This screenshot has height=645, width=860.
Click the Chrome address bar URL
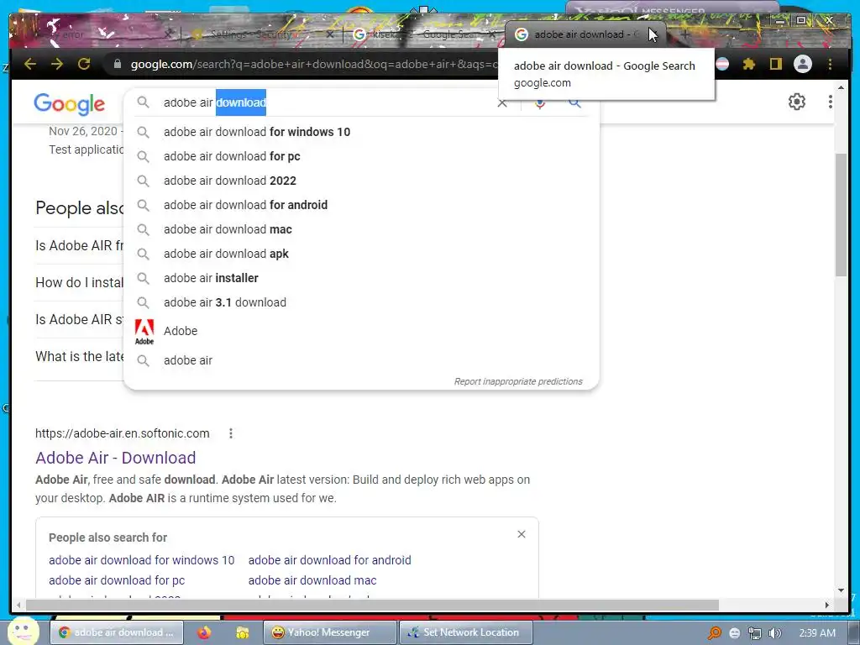pos(312,64)
